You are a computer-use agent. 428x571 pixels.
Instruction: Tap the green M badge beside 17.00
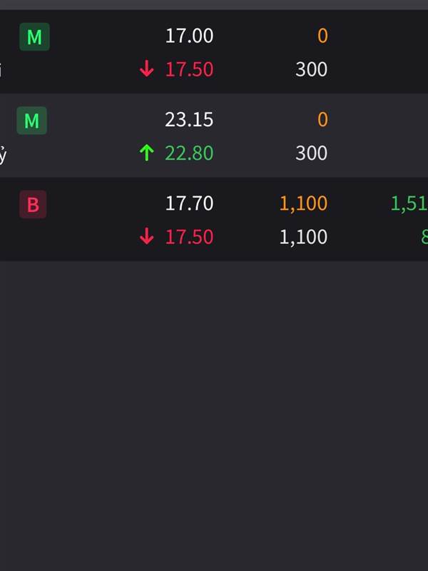point(34,37)
